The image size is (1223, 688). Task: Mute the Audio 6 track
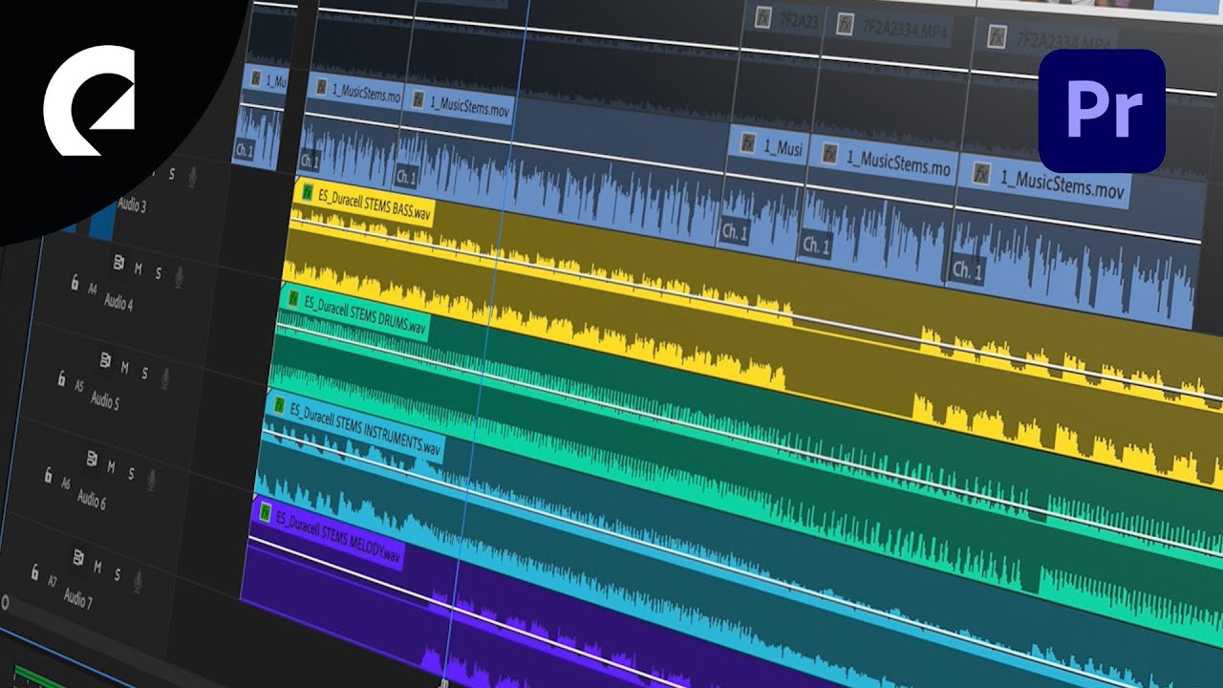[x=111, y=467]
